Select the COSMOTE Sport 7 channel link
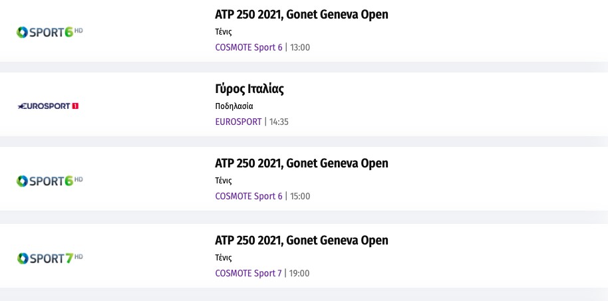 pyautogui.click(x=249, y=273)
